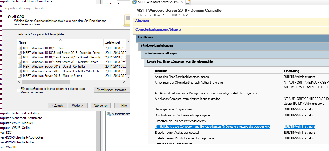Click Anmelden über Terminaldienste zulassen policy
This screenshot has height=151, width=329.
182,77
